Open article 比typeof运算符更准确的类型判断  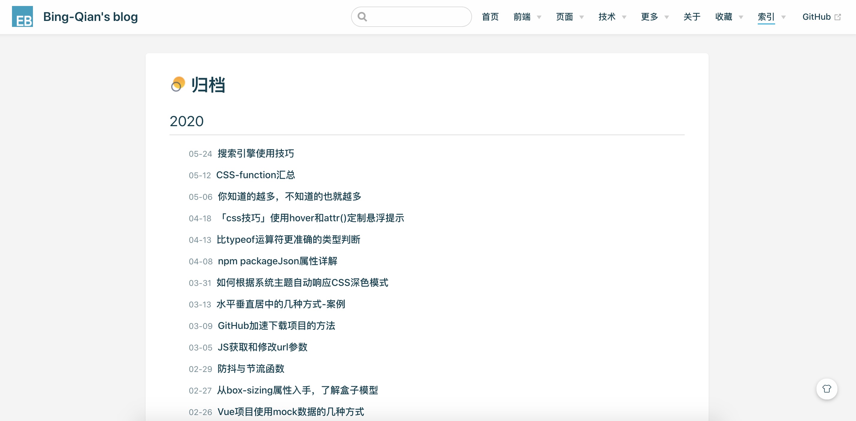pyautogui.click(x=288, y=240)
